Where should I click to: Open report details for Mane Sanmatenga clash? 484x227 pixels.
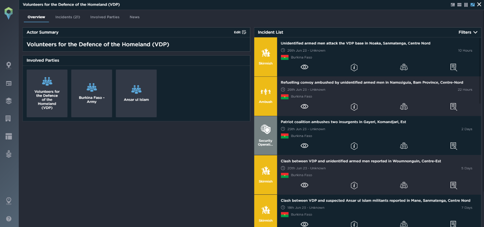click(453, 224)
